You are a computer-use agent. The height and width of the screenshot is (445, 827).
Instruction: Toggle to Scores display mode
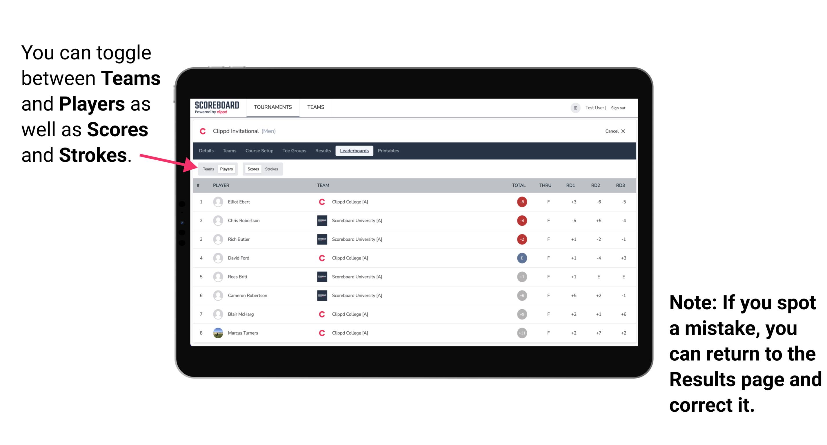[x=252, y=169]
